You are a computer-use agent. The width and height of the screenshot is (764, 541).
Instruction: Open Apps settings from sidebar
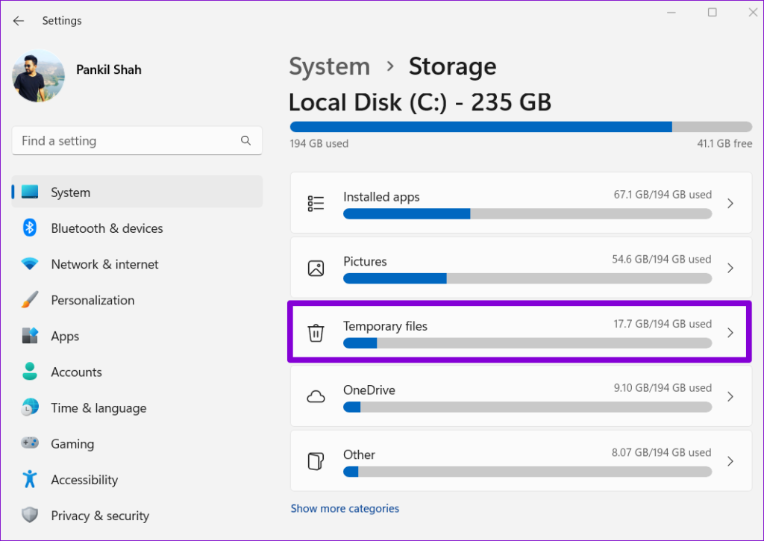65,336
